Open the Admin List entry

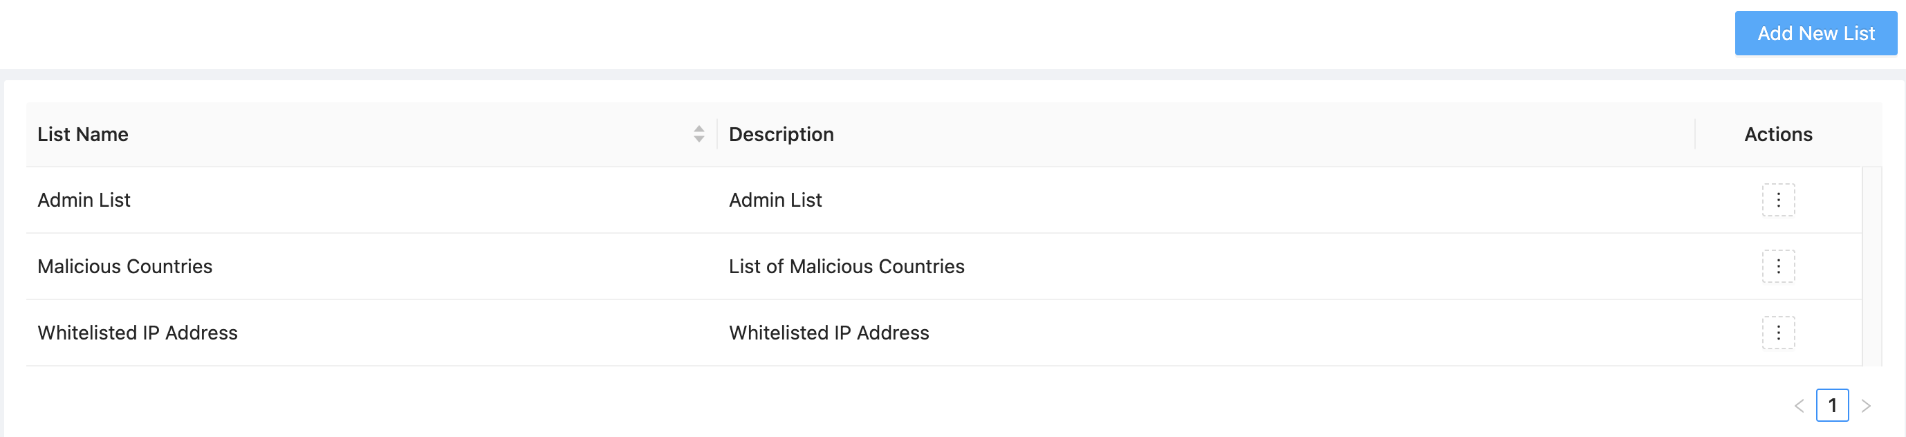(x=84, y=200)
